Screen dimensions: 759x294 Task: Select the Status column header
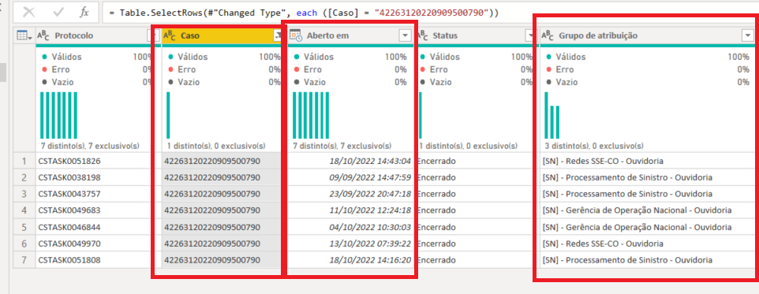445,35
